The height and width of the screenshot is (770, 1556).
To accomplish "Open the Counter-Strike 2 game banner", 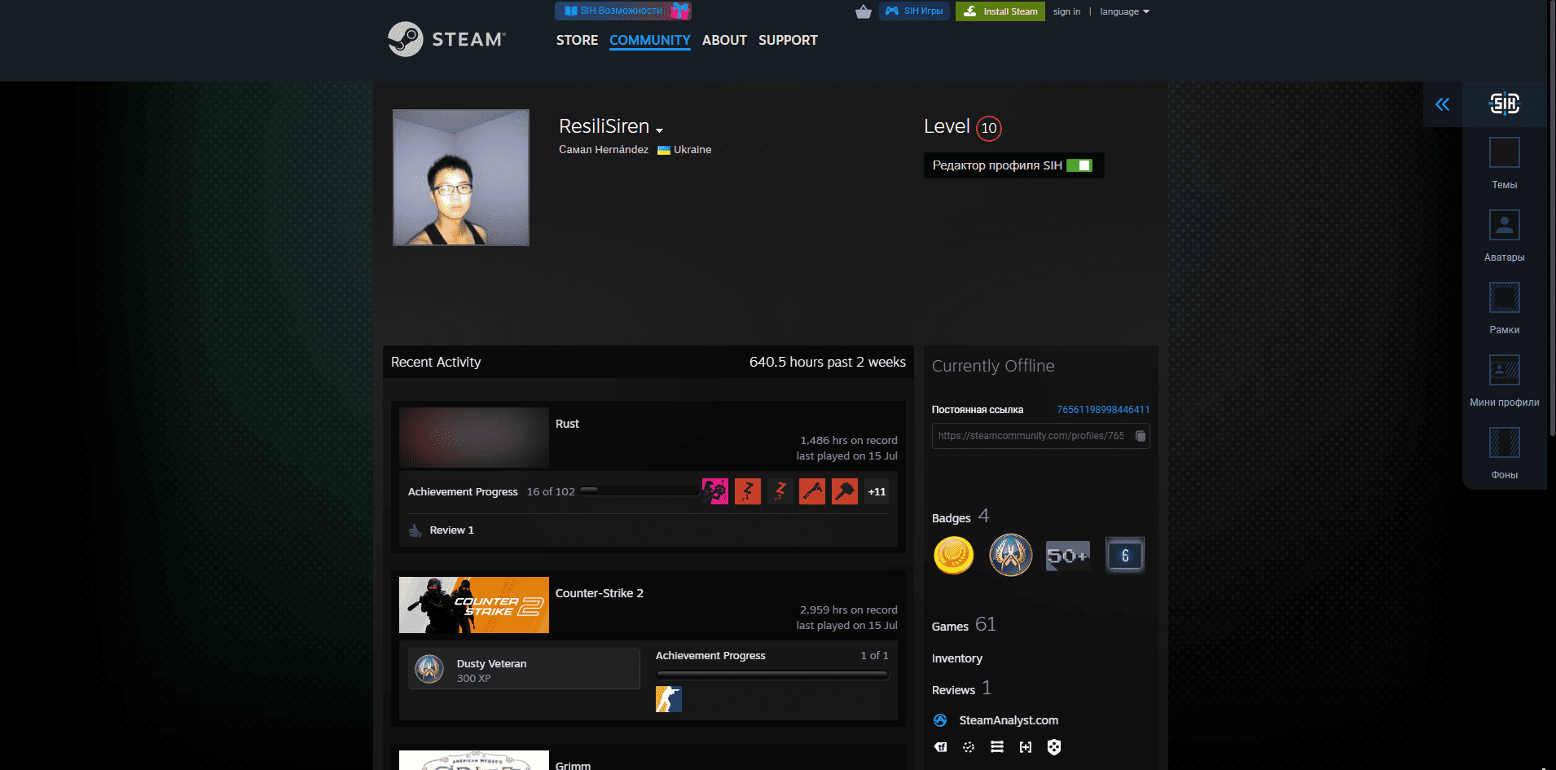I will [x=474, y=605].
